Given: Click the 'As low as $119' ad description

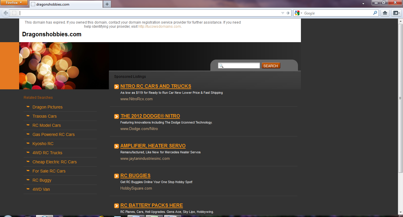Looking at the screenshot, I should point(171,93).
